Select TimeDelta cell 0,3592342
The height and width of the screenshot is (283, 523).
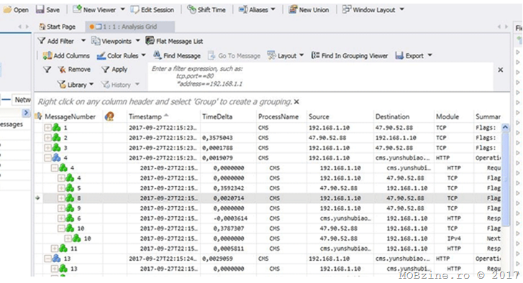[x=229, y=188]
